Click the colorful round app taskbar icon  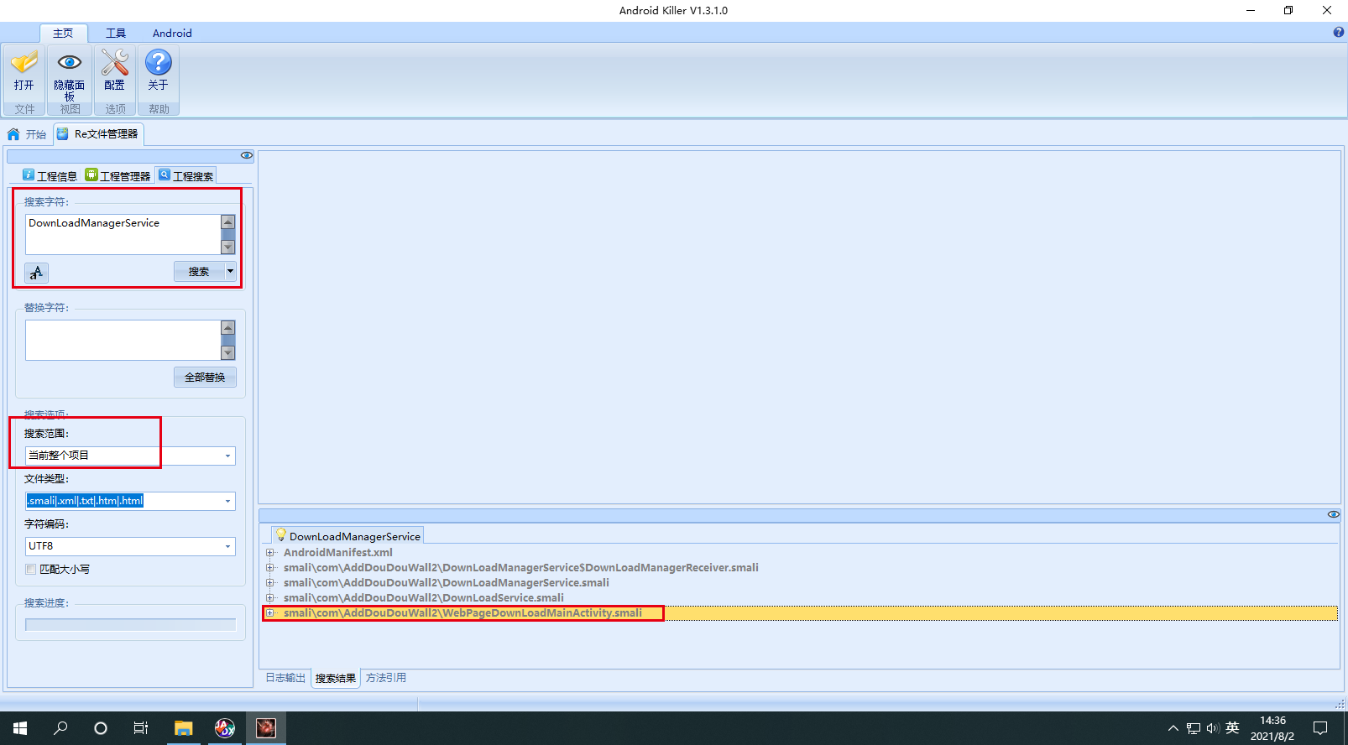pos(224,727)
